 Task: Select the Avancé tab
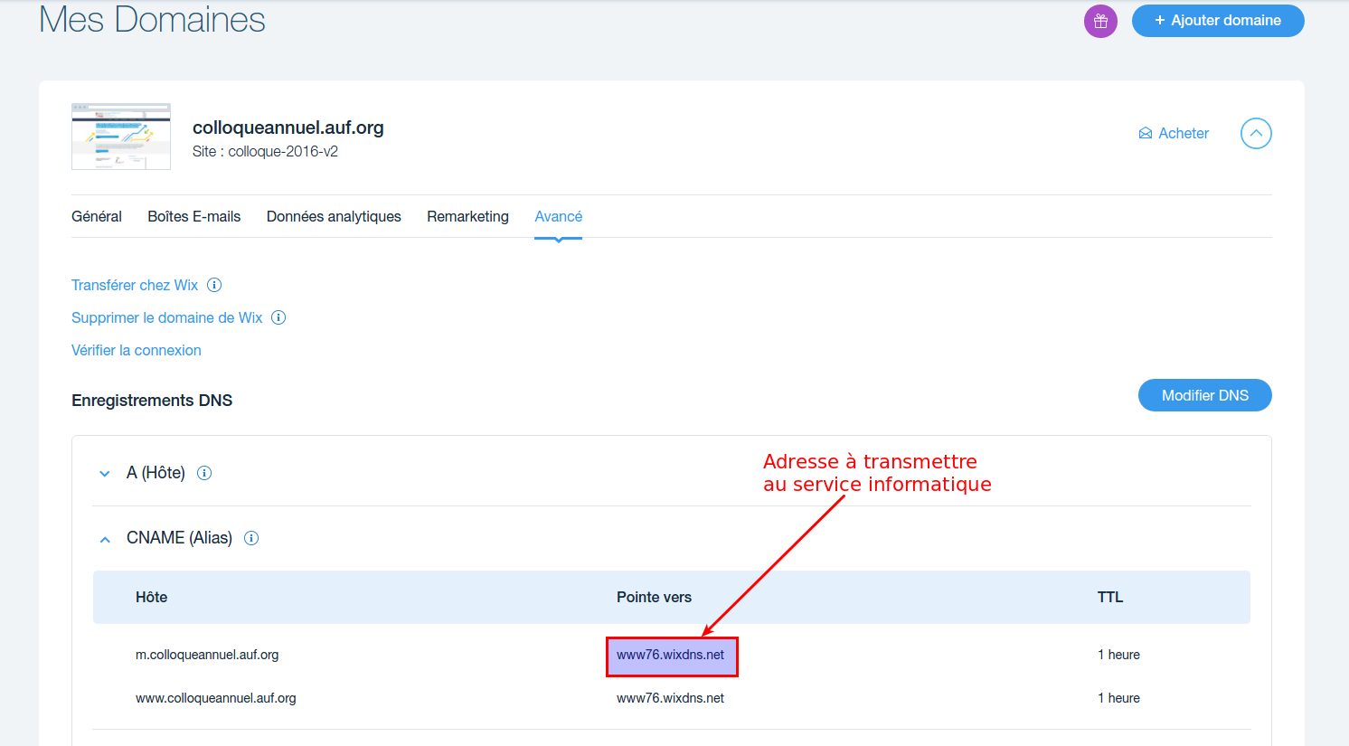point(558,216)
